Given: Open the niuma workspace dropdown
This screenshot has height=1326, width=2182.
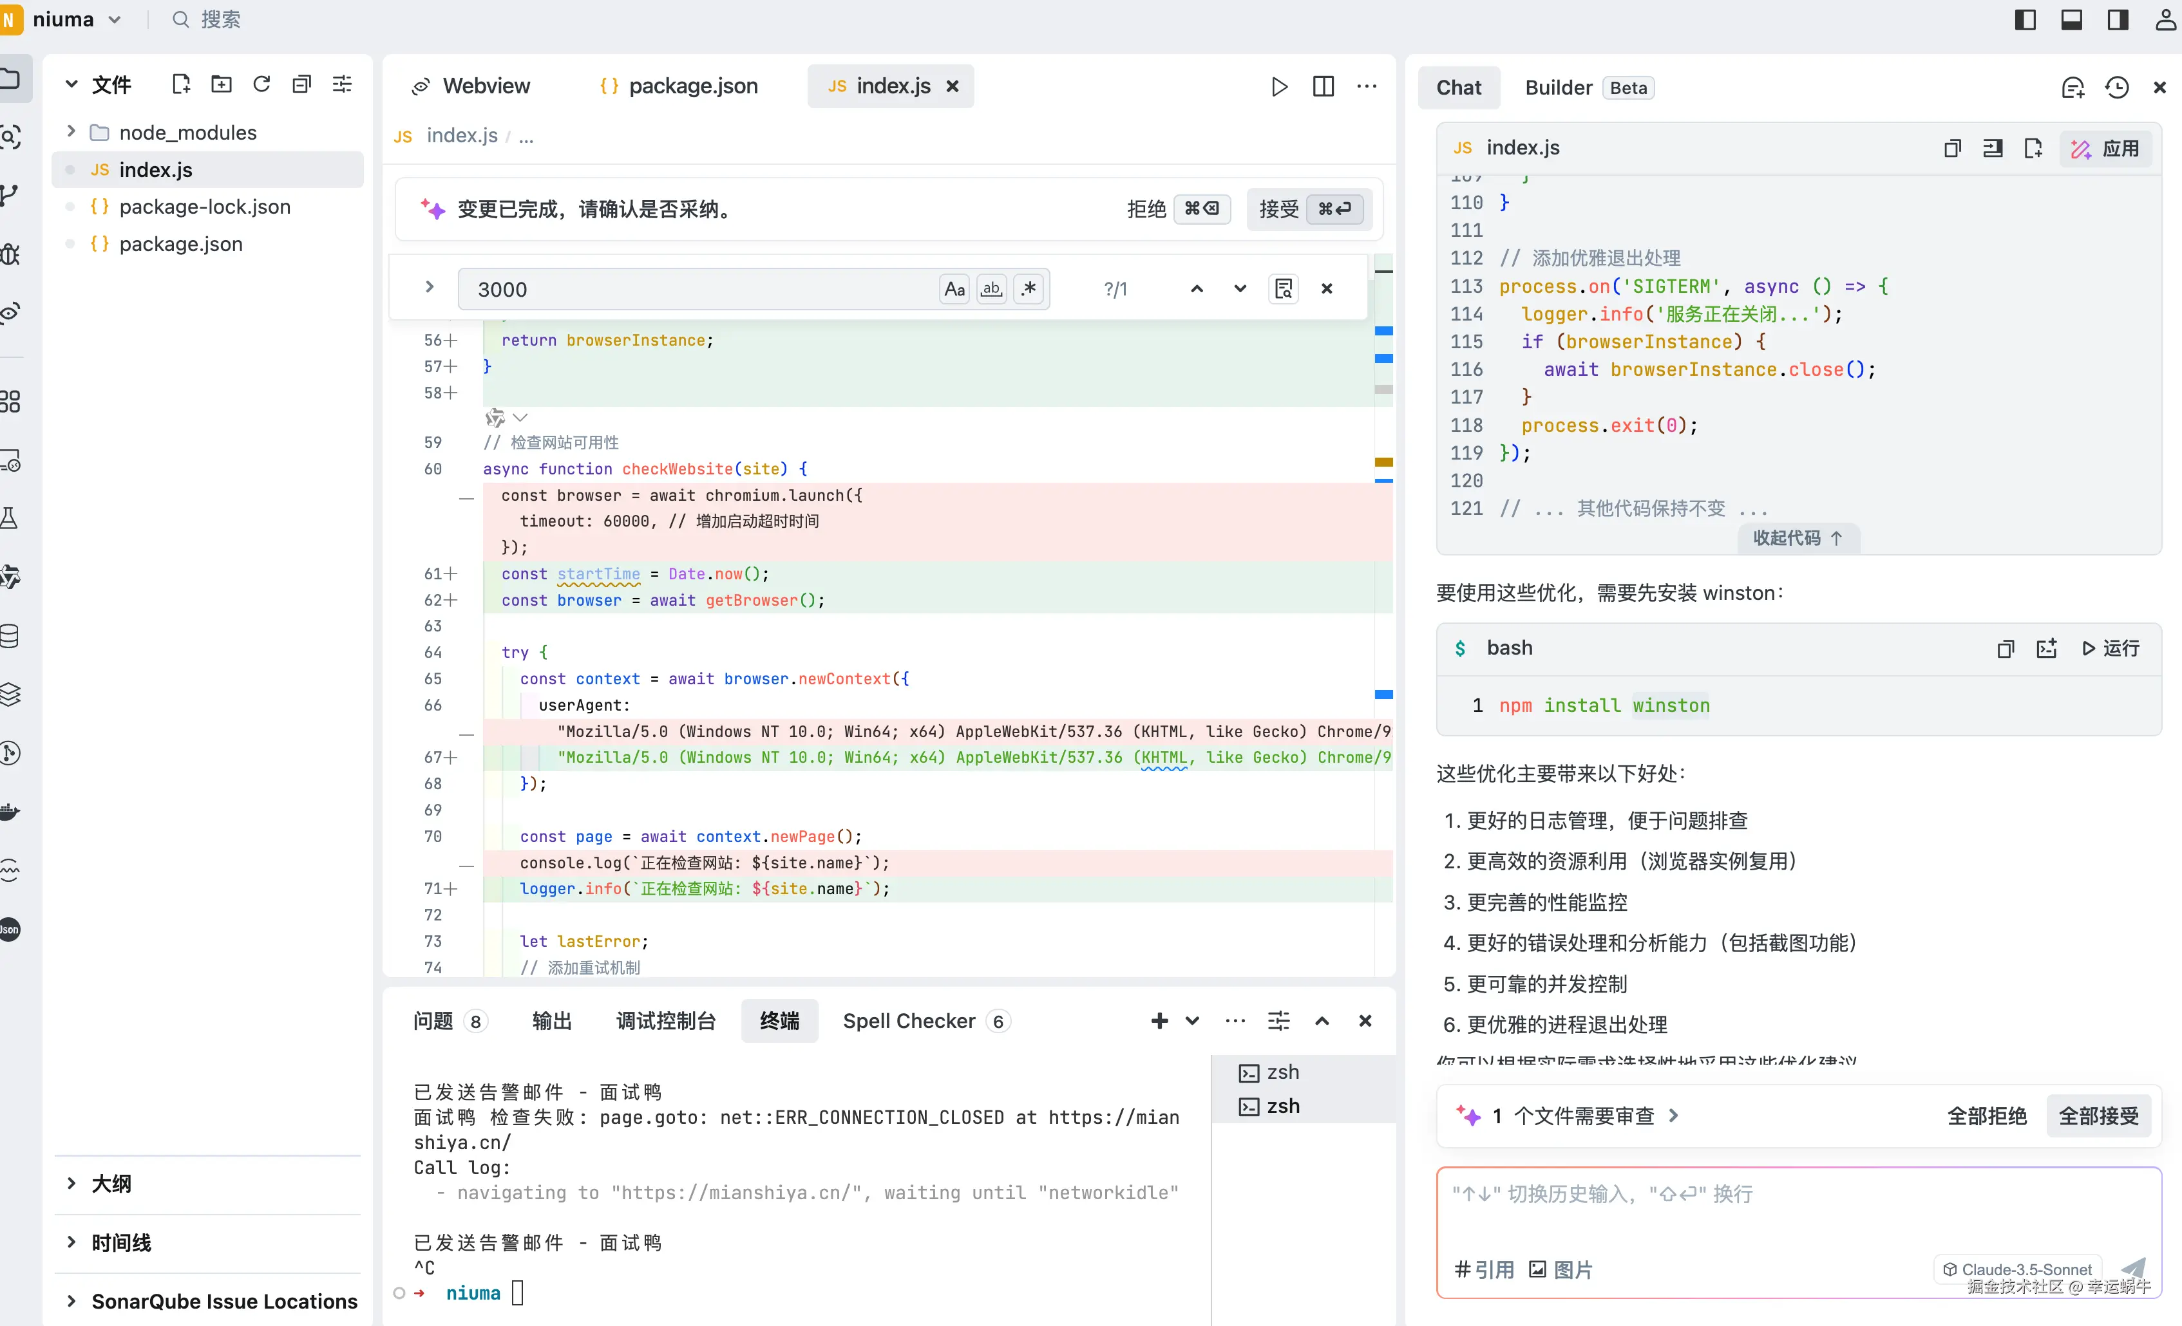Looking at the screenshot, I should coord(114,19).
